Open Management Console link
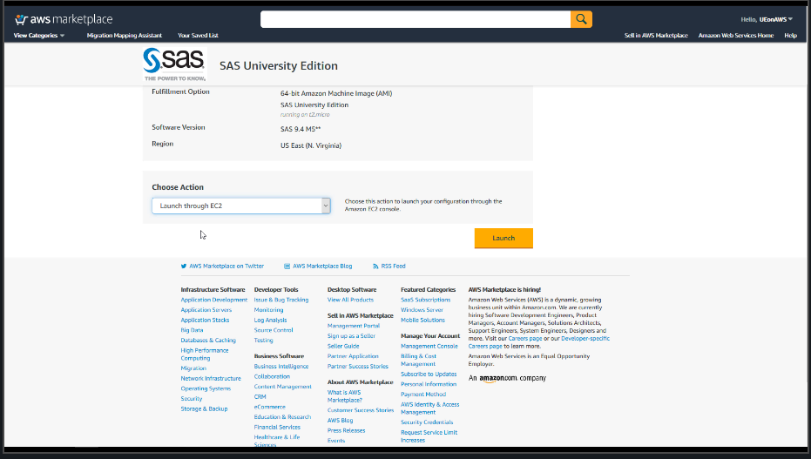Screen dimensions: 811x459 (429, 347)
